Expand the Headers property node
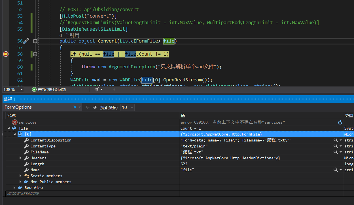The width and height of the screenshot is (354, 205). (20, 158)
